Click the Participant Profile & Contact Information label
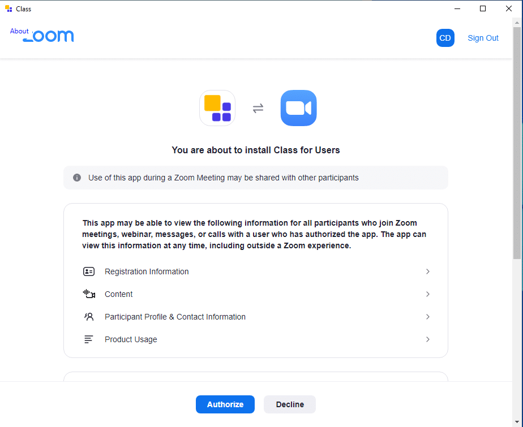This screenshot has height=427, width=523. (175, 317)
